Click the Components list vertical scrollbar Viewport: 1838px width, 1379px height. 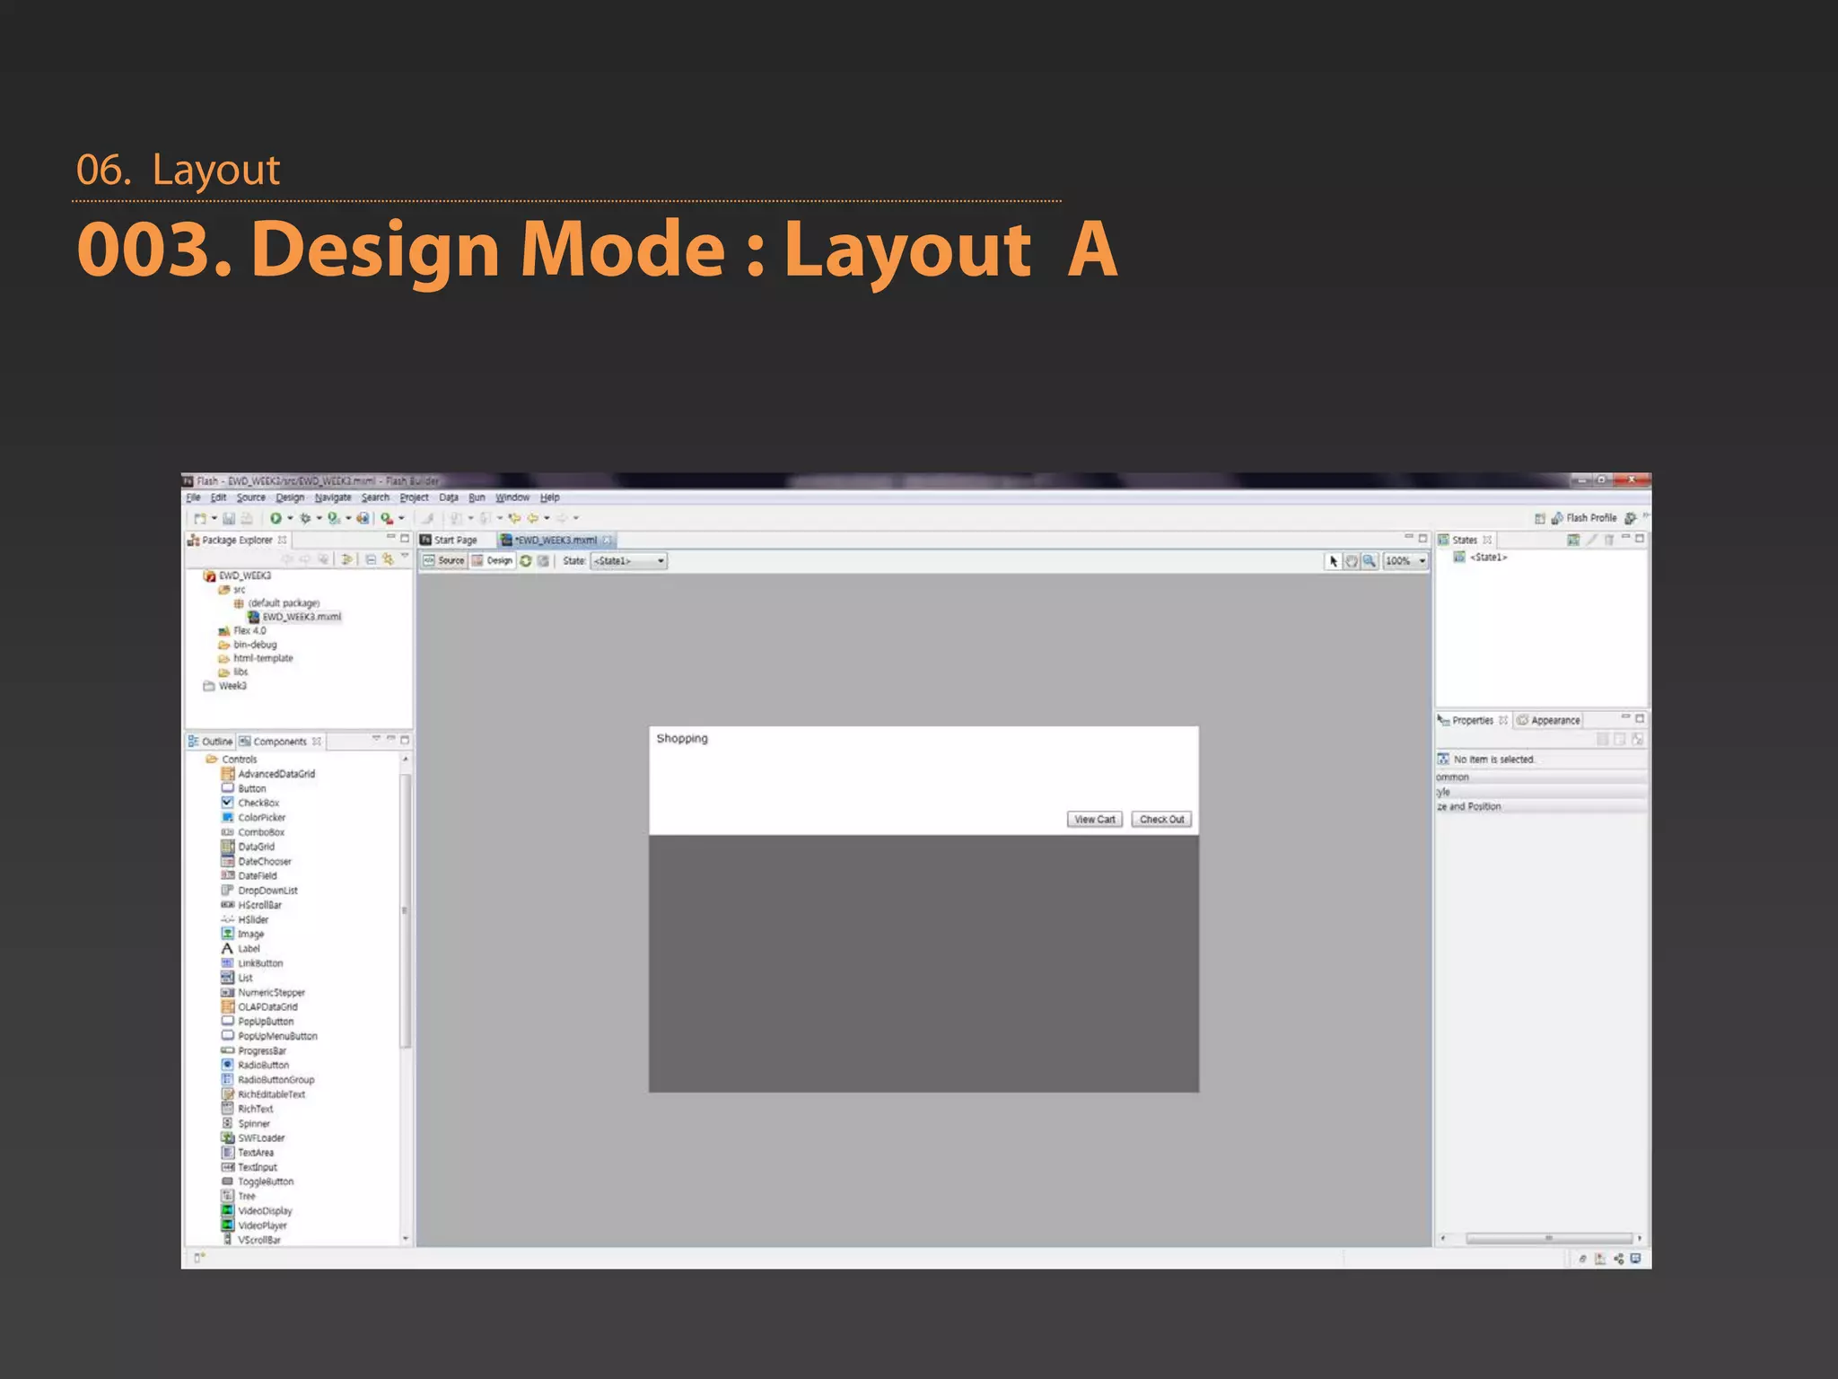tap(406, 911)
